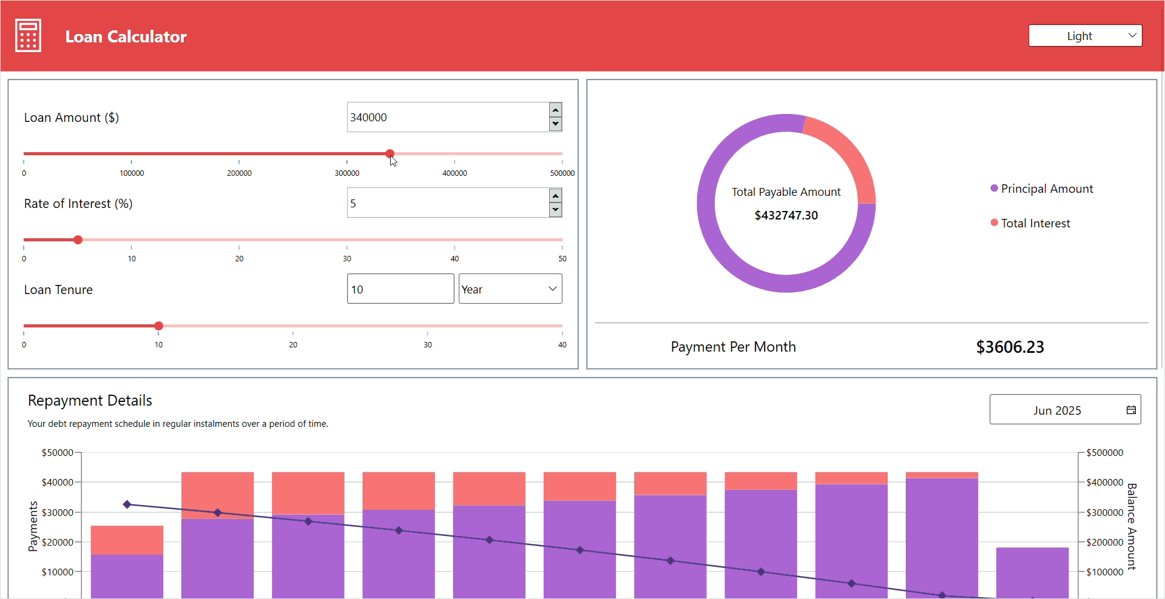1165x599 pixels.
Task: Click the down spinner to decrease Rate of Interest
Action: tap(555, 210)
